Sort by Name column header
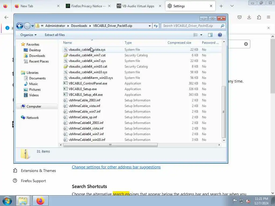The image size is (275, 206). [x=67, y=43]
